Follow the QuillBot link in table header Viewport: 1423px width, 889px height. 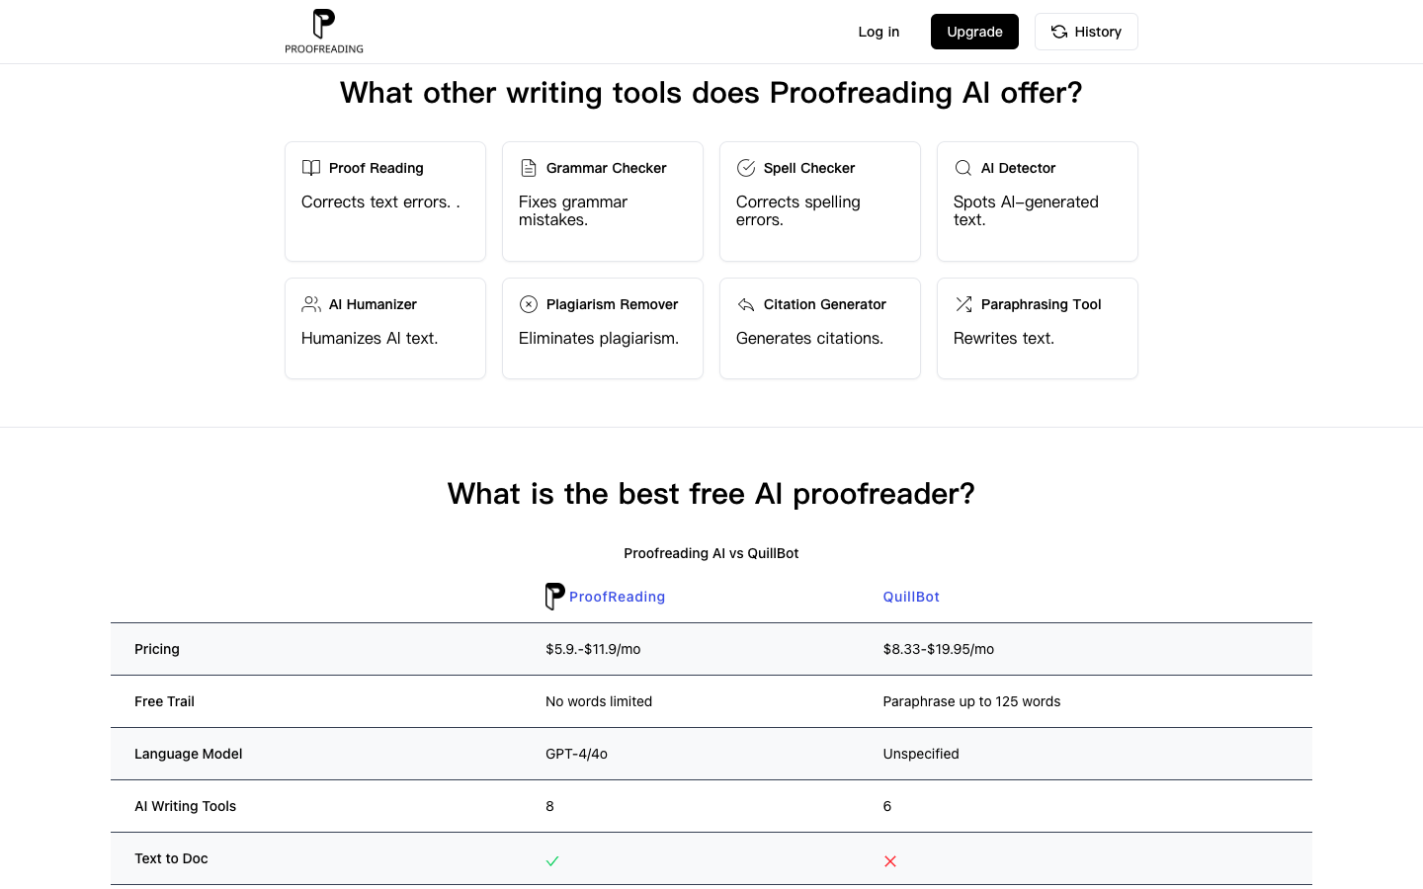click(911, 597)
